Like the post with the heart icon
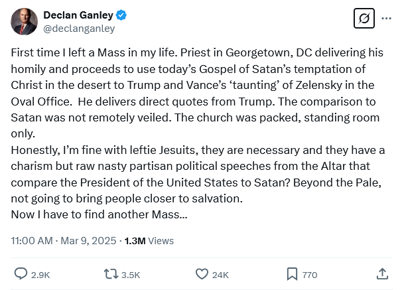Image resolution: width=404 pixels, height=290 pixels. 202,273
